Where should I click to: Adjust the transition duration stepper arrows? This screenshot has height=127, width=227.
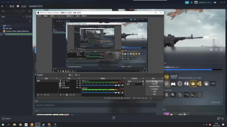click(x=143, y=84)
